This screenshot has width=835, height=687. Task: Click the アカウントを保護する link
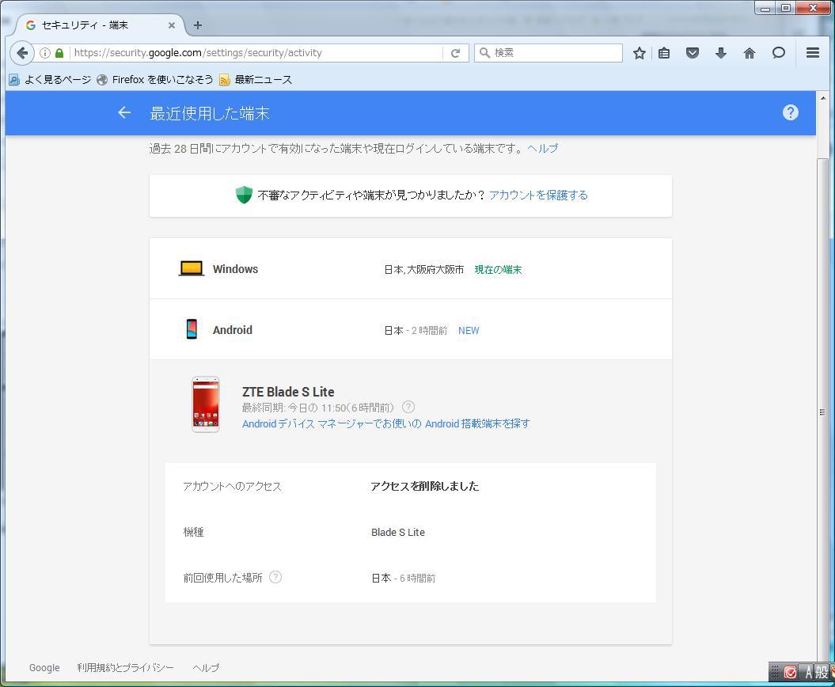[x=538, y=195]
